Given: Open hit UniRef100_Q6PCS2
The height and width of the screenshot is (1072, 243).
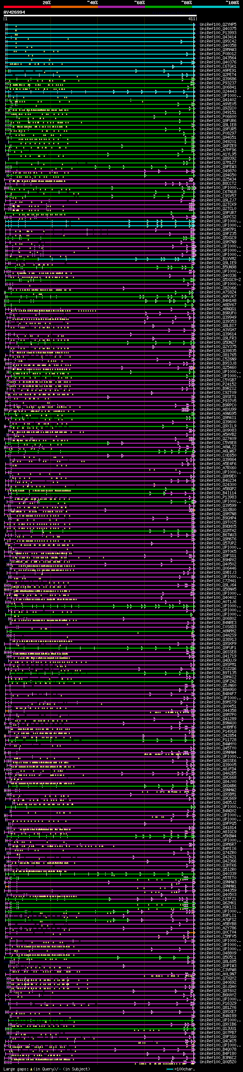Looking at the screenshot, I should (218, 217).
